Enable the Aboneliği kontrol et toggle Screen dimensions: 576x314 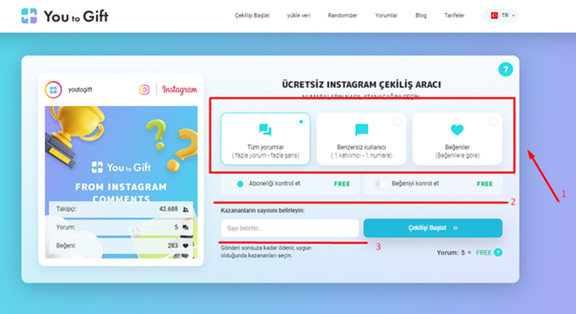[x=237, y=184]
